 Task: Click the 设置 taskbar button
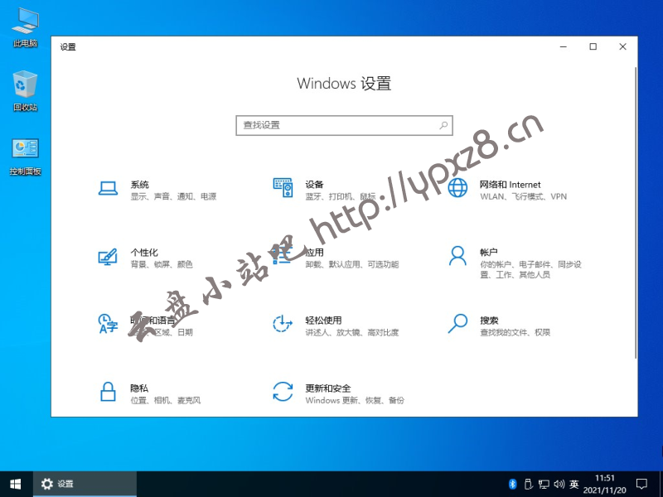(x=85, y=484)
